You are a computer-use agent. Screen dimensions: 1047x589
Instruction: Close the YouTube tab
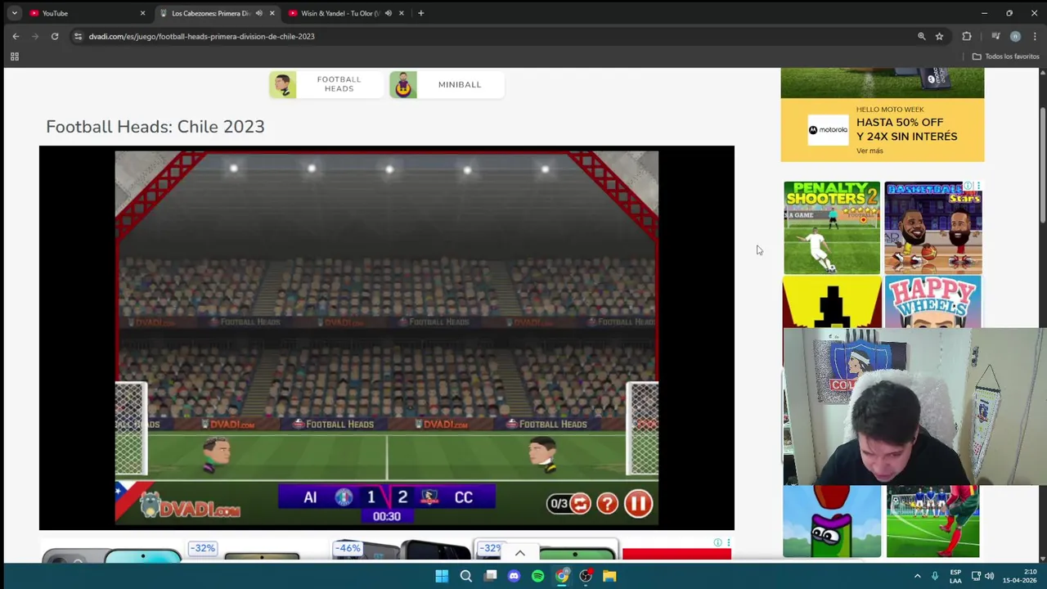click(x=142, y=13)
